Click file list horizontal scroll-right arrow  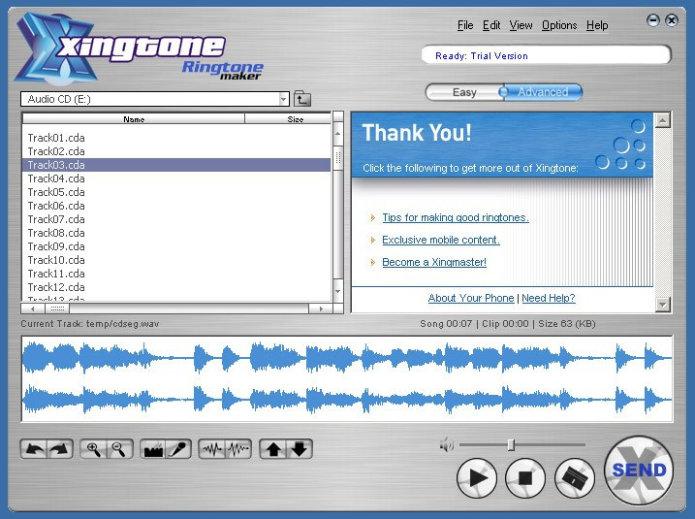[x=321, y=308]
